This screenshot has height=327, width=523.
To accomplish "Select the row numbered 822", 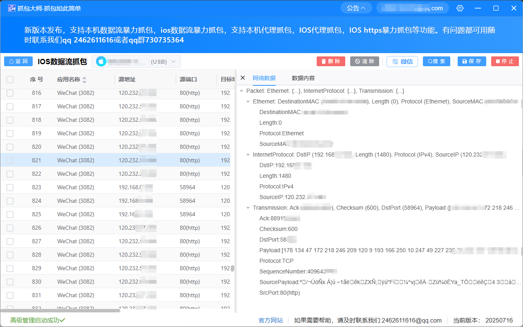I will 115,174.
